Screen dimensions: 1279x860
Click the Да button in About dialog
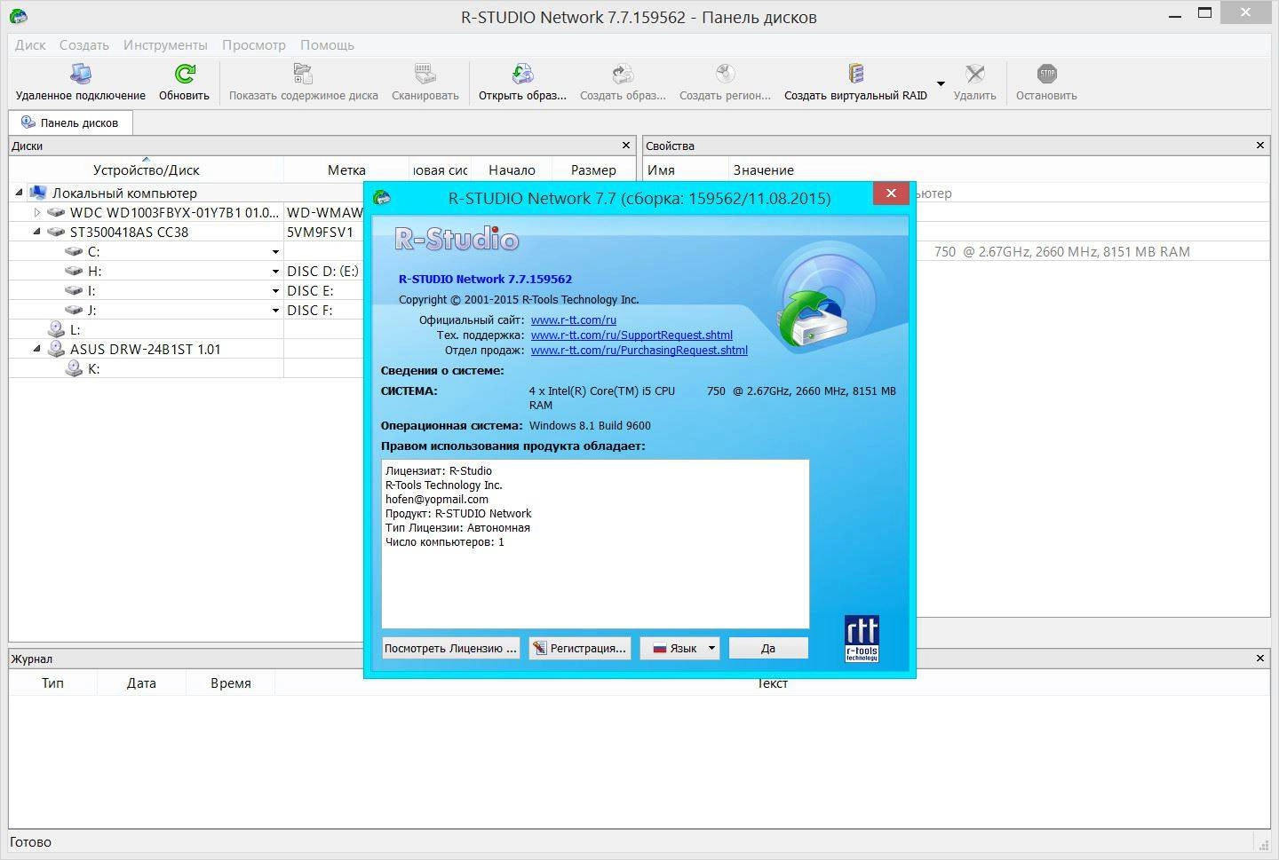click(768, 648)
